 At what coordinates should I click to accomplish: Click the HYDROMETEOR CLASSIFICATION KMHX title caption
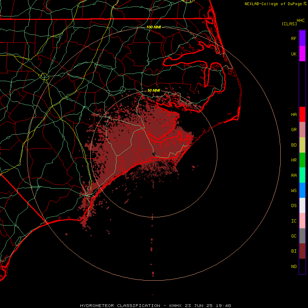pos(155,306)
